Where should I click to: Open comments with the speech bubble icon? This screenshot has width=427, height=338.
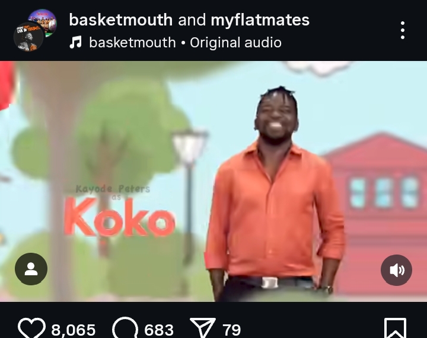(125, 328)
